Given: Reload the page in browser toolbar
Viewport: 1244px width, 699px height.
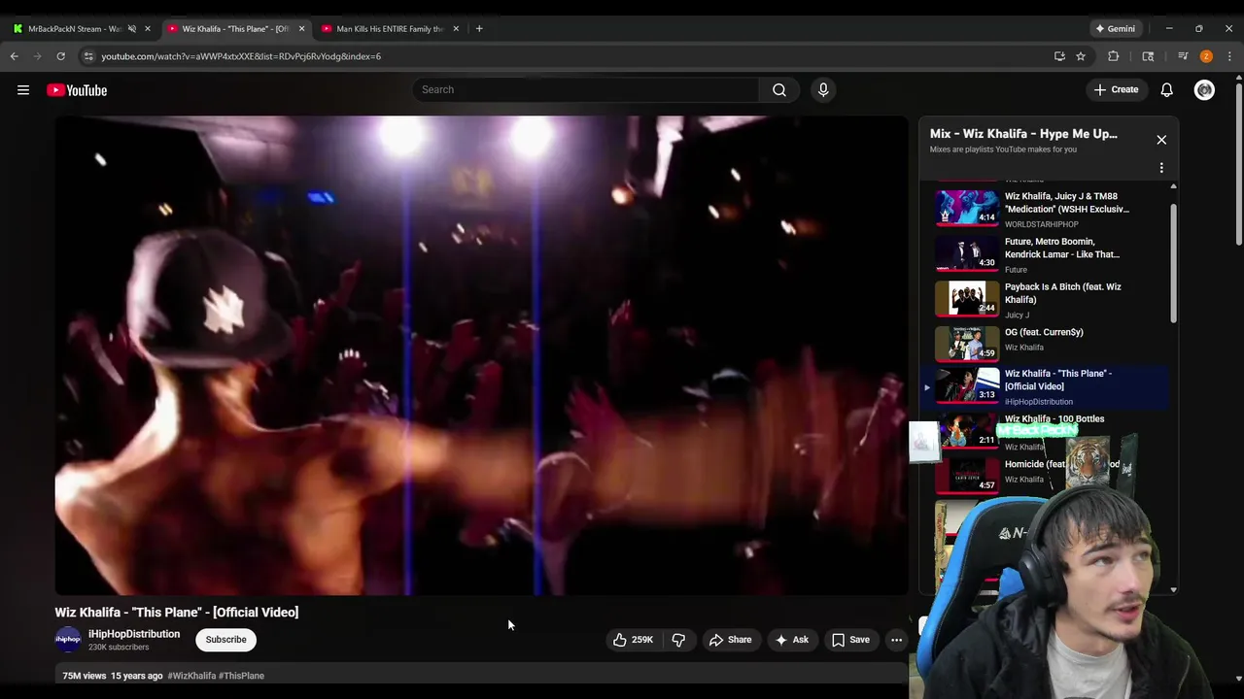Looking at the screenshot, I should coord(60,56).
